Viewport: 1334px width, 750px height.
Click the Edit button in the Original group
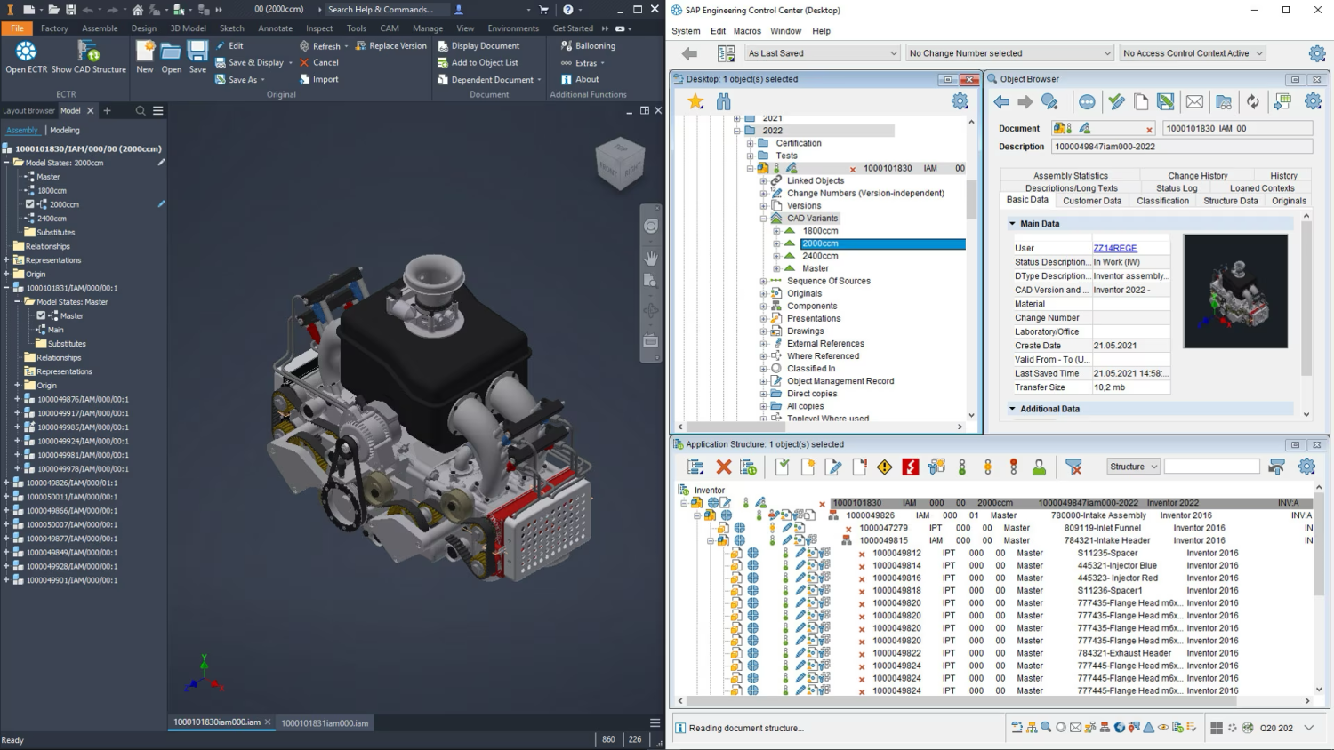click(229, 45)
